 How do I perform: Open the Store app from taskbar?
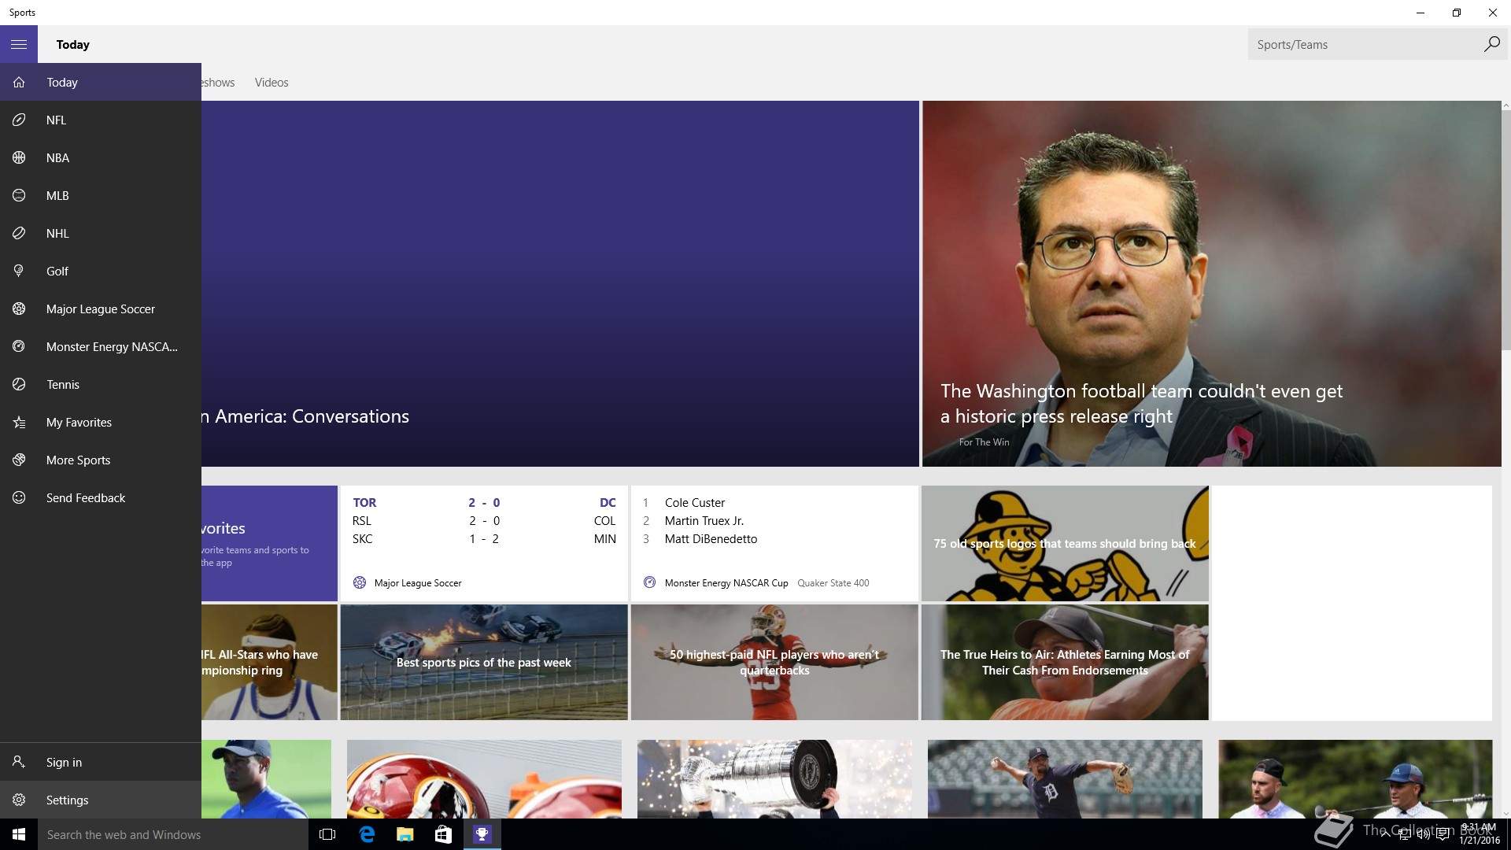tap(443, 834)
